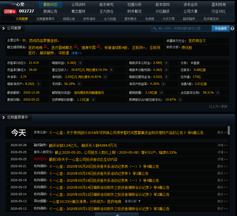Expand plus icon next to 每股净资产
This screenshot has height=216, width=237.
[39, 84]
